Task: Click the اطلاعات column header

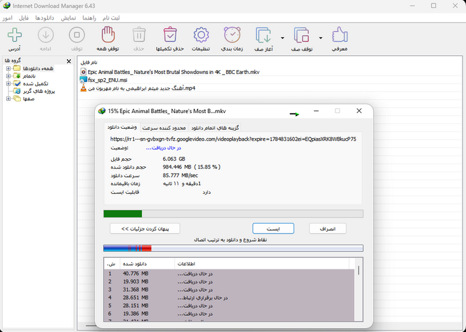Action: pyautogui.click(x=261, y=263)
